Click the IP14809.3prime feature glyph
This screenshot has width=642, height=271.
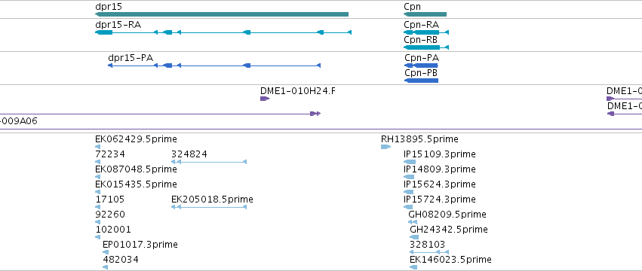409,177
